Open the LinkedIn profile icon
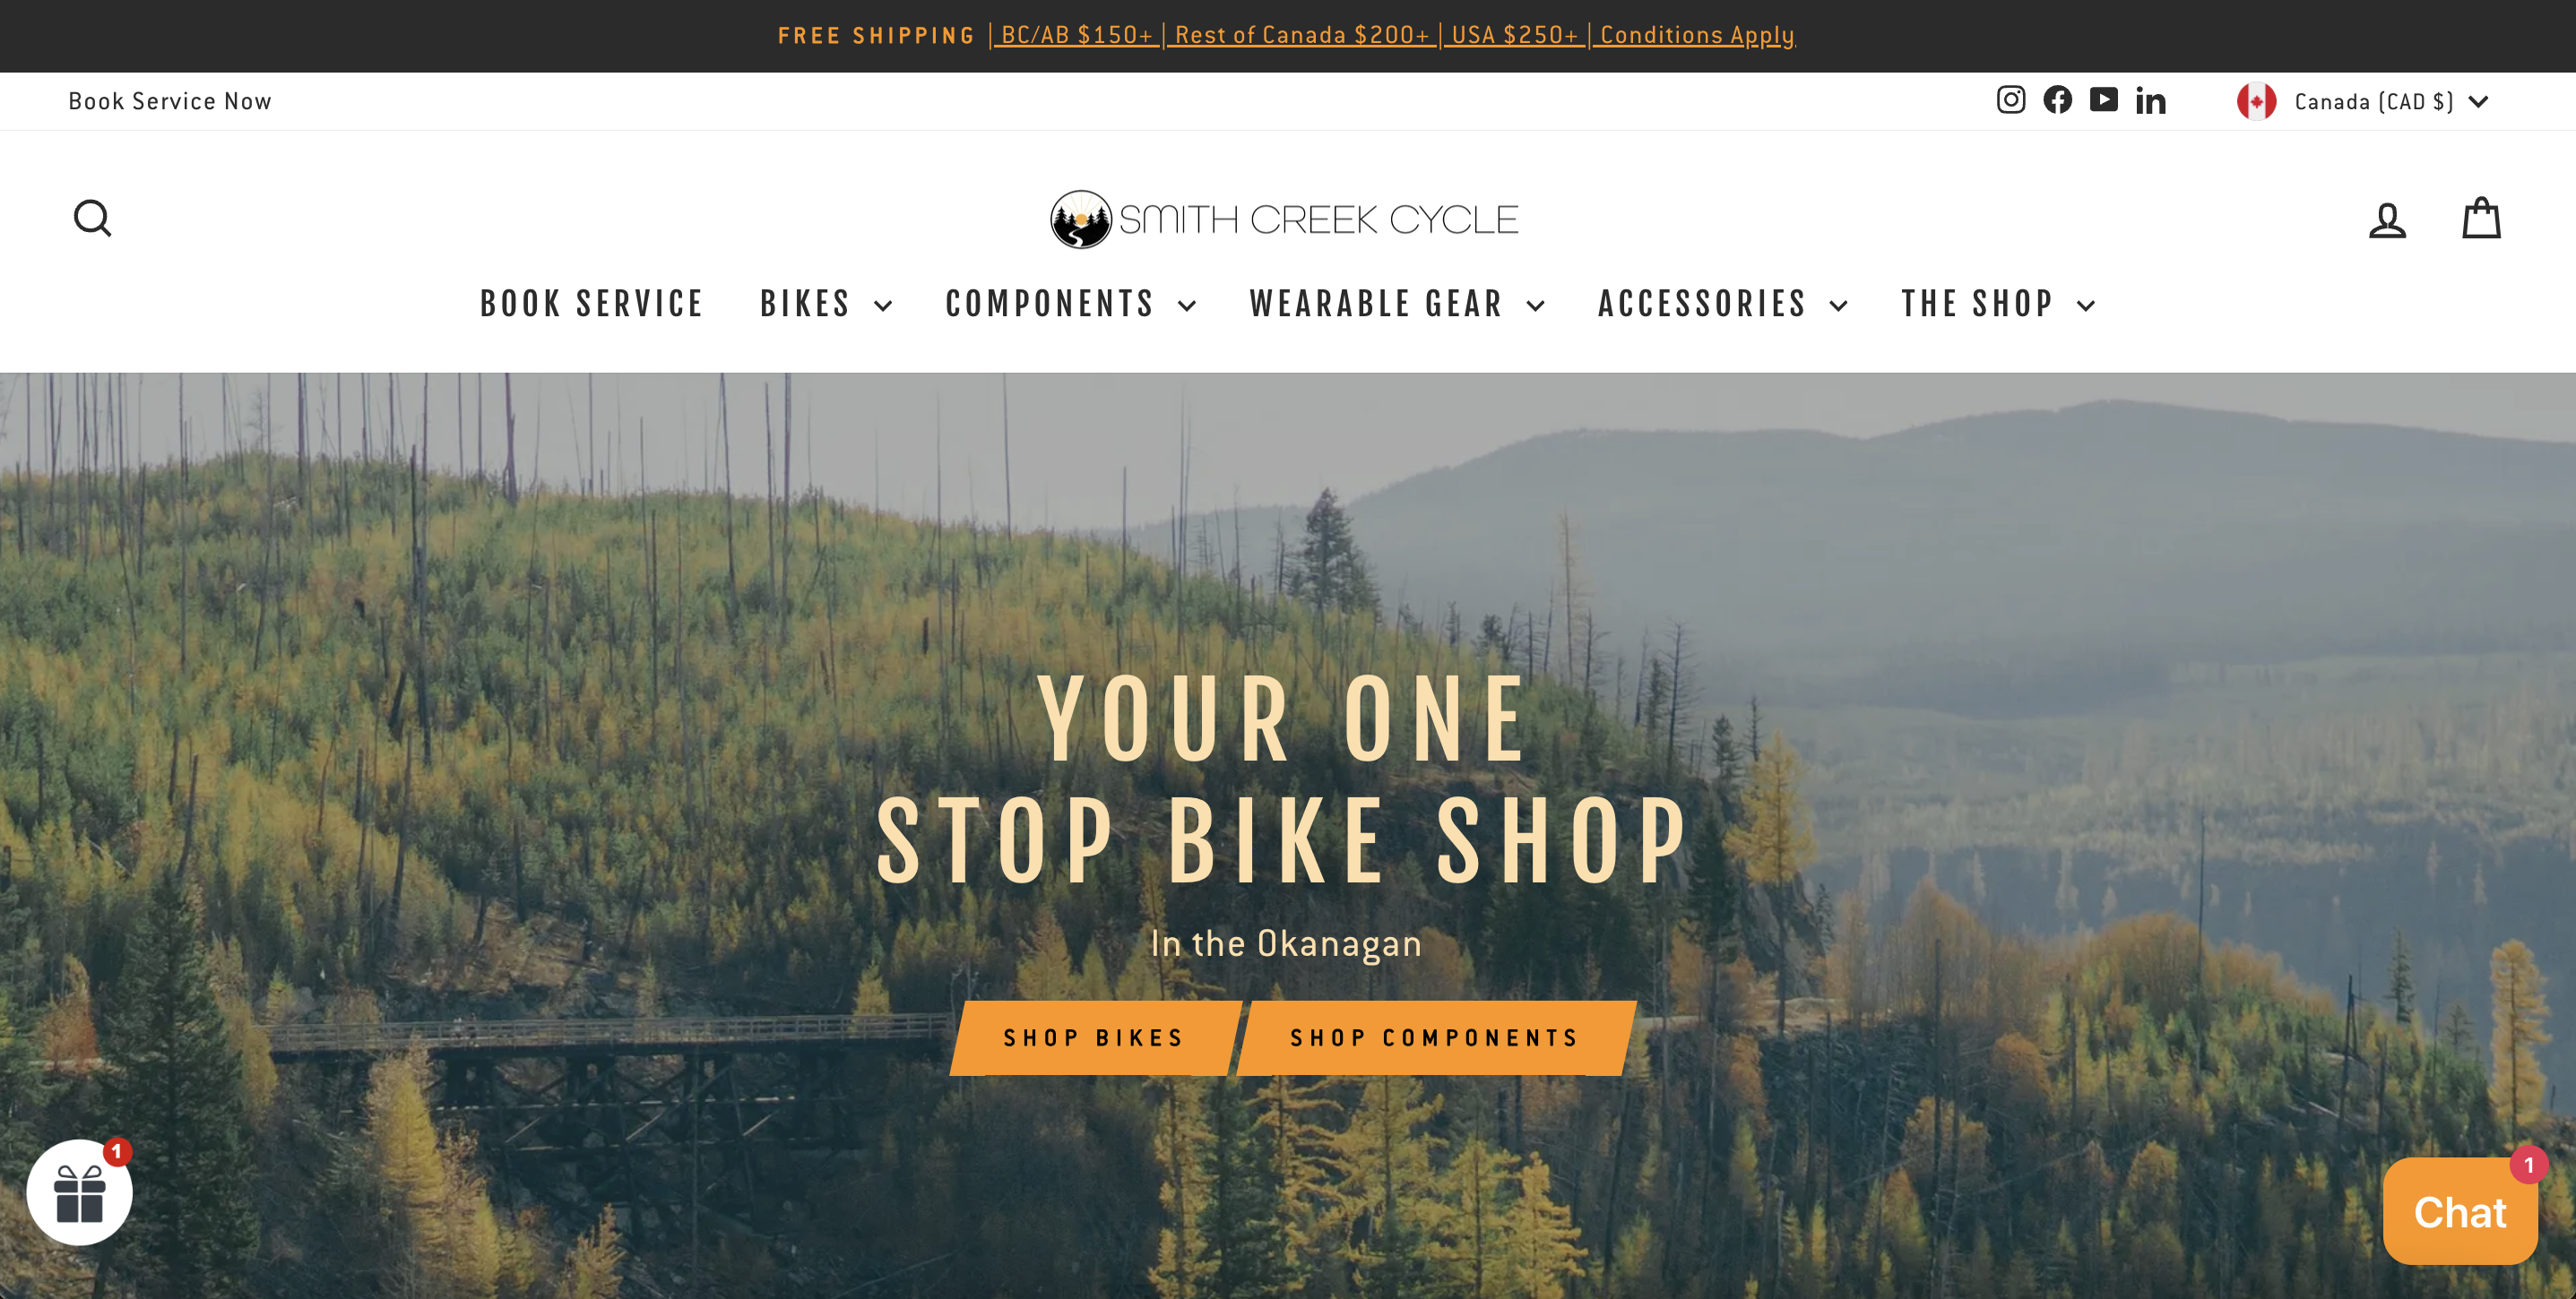Viewport: 2576px width, 1299px height. pos(2151,100)
